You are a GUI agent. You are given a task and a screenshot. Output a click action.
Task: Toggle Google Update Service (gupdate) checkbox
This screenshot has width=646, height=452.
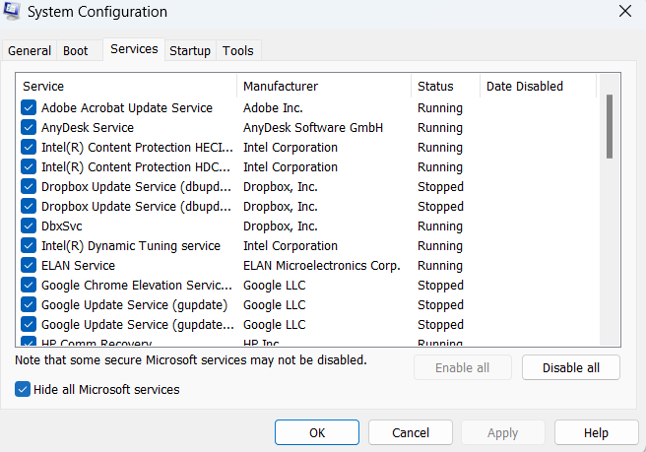click(x=29, y=305)
